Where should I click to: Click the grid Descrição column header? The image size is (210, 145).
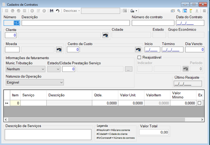(x=69, y=95)
